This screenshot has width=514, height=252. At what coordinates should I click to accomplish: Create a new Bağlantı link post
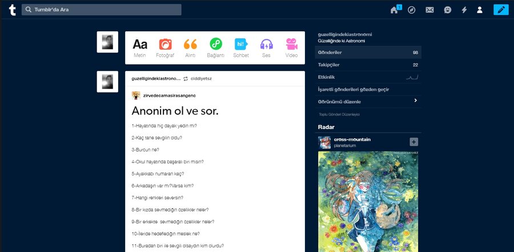tap(216, 48)
